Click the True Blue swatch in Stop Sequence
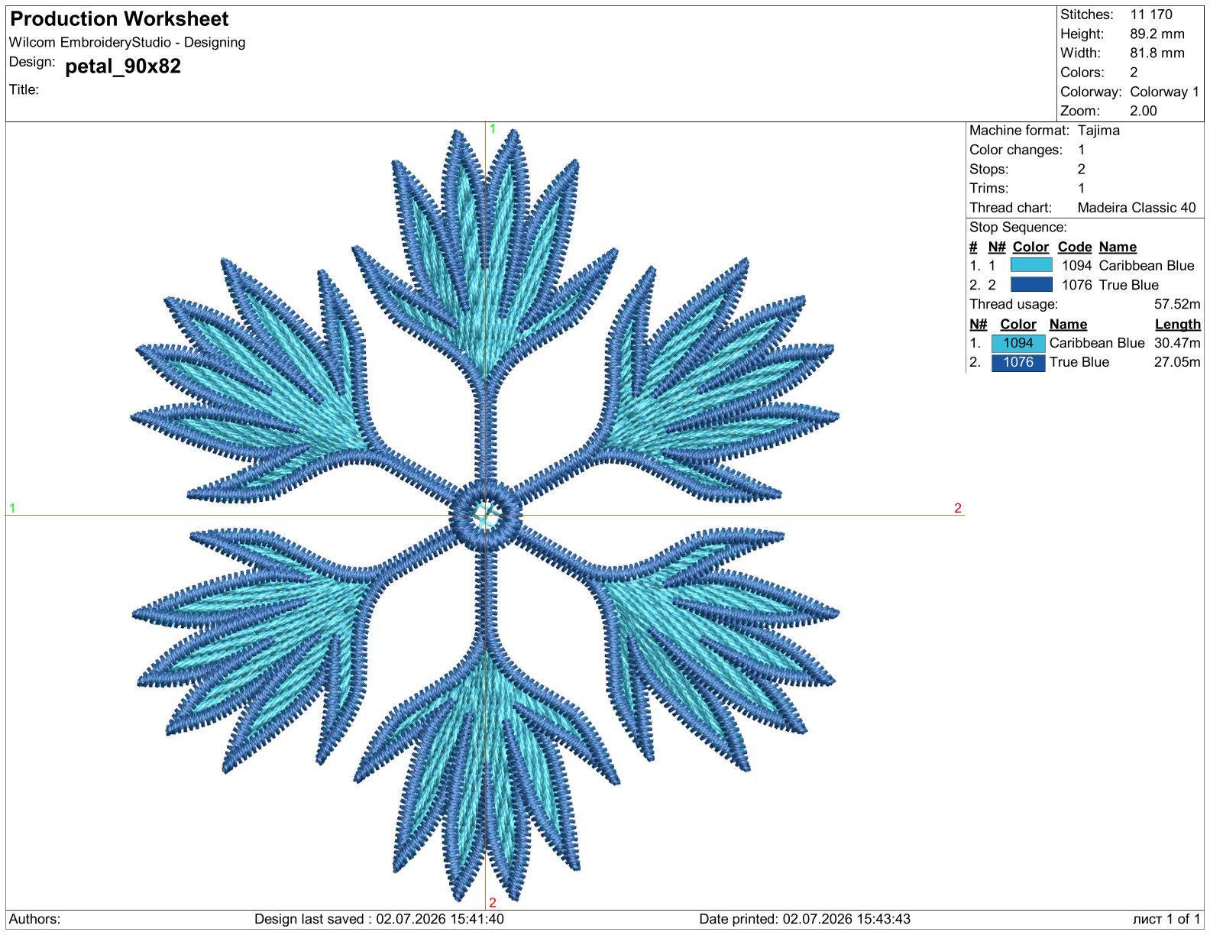The width and height of the screenshot is (1210, 935). [1030, 285]
